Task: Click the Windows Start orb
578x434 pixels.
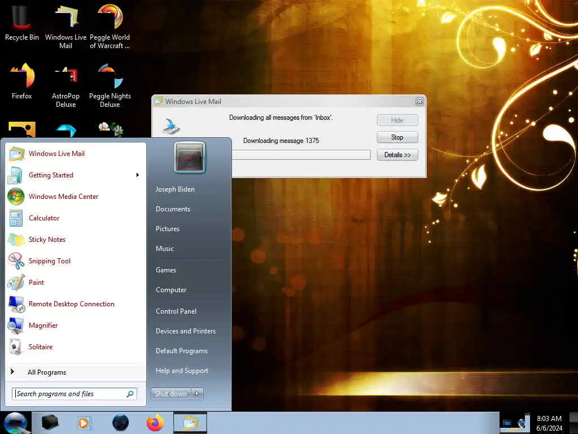Action: 15,423
